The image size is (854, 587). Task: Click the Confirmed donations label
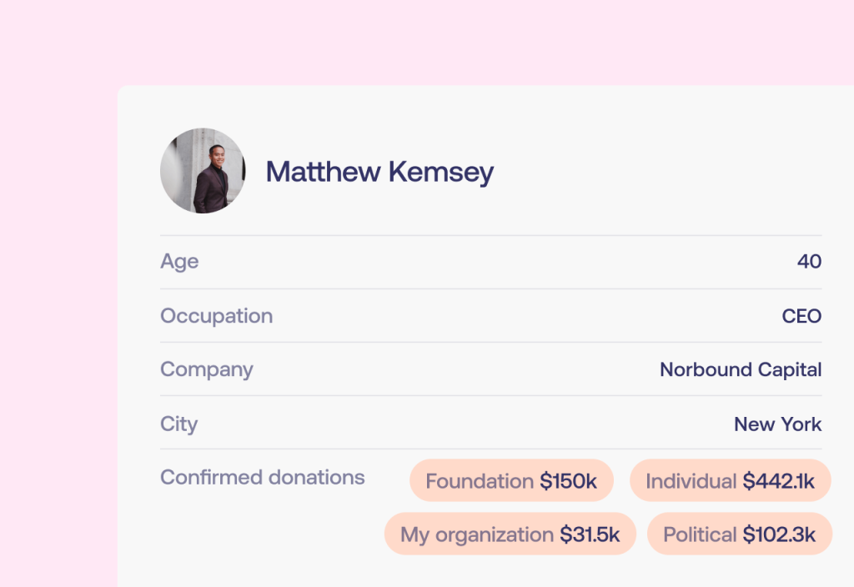pos(263,477)
